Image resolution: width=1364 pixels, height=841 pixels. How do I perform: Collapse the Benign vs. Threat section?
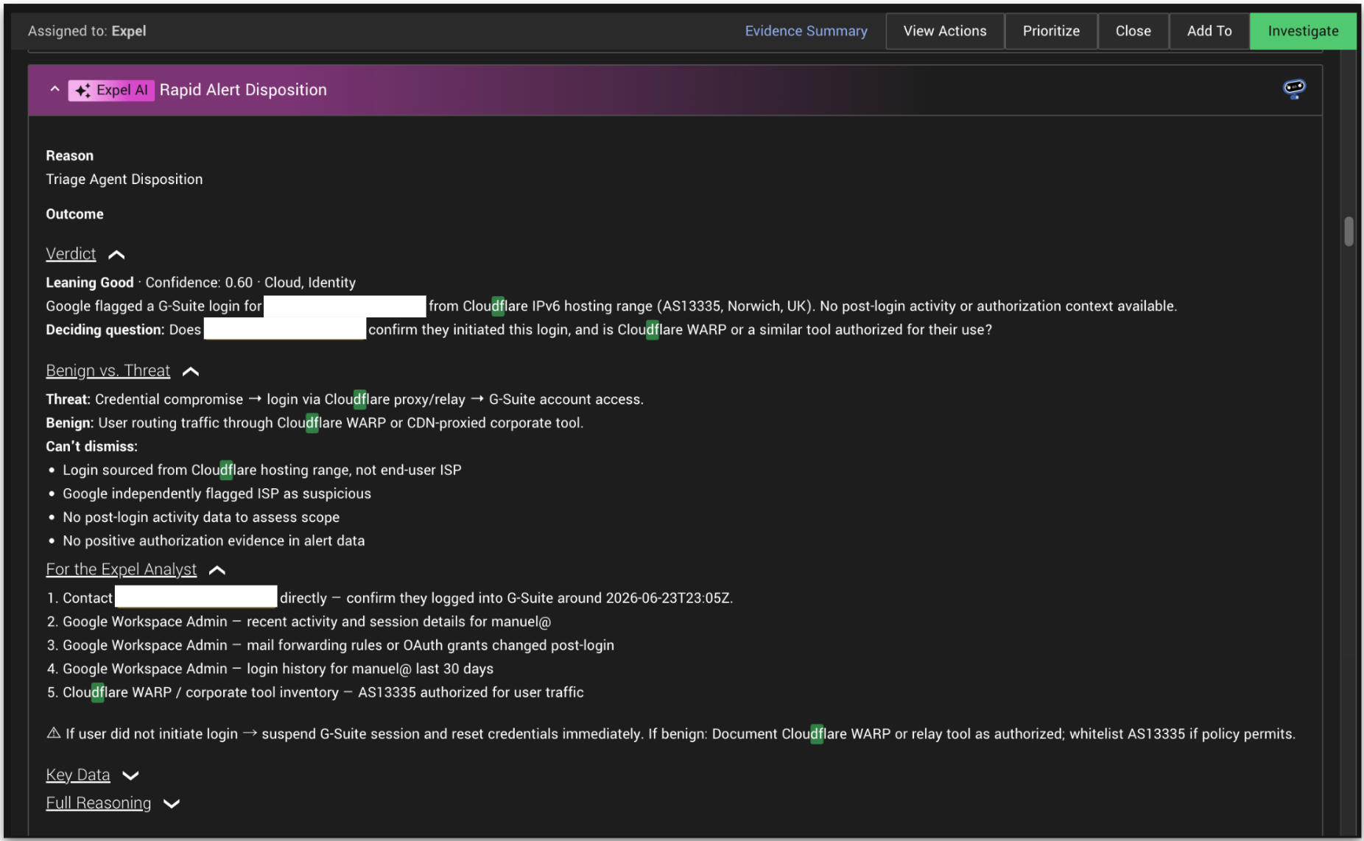pos(191,371)
